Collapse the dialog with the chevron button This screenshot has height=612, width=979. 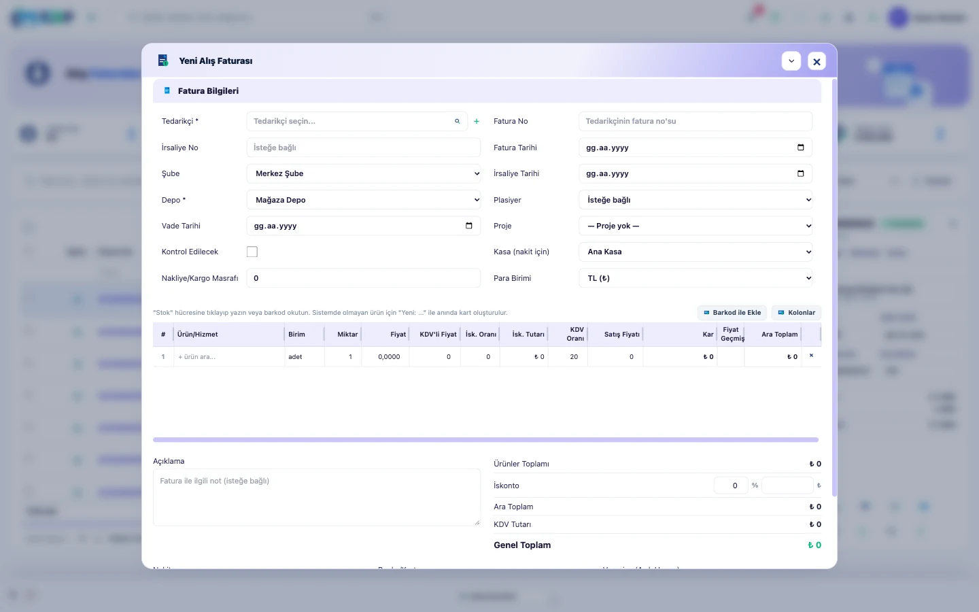point(791,61)
